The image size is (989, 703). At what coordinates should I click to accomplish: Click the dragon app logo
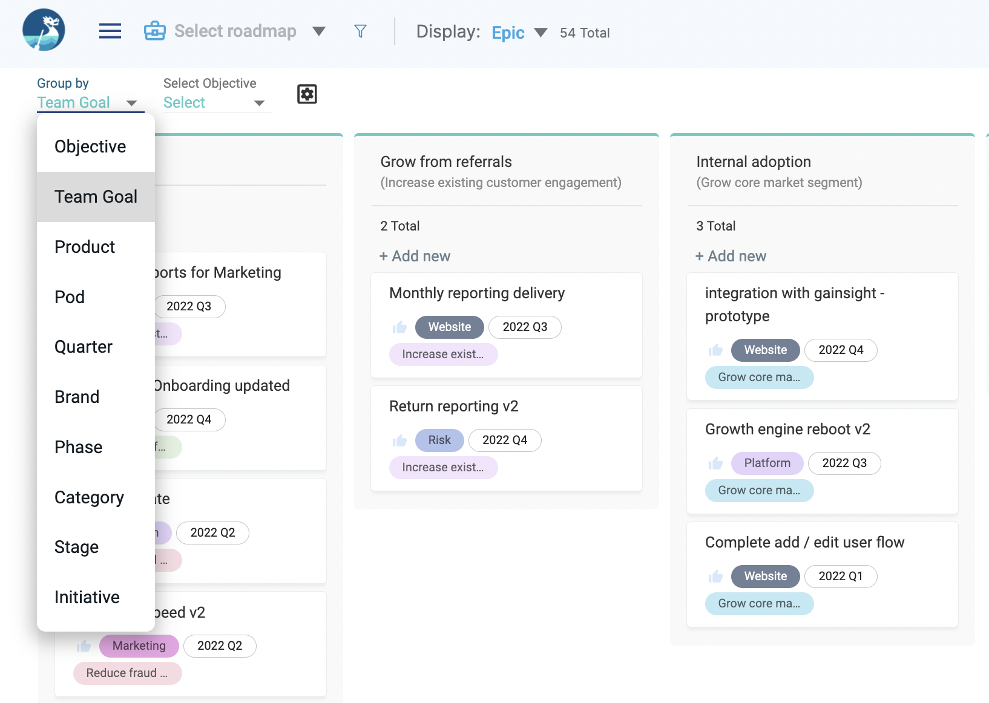(x=44, y=30)
